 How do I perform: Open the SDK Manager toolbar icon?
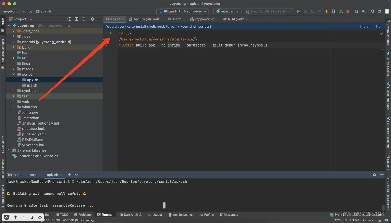[x=364, y=11]
